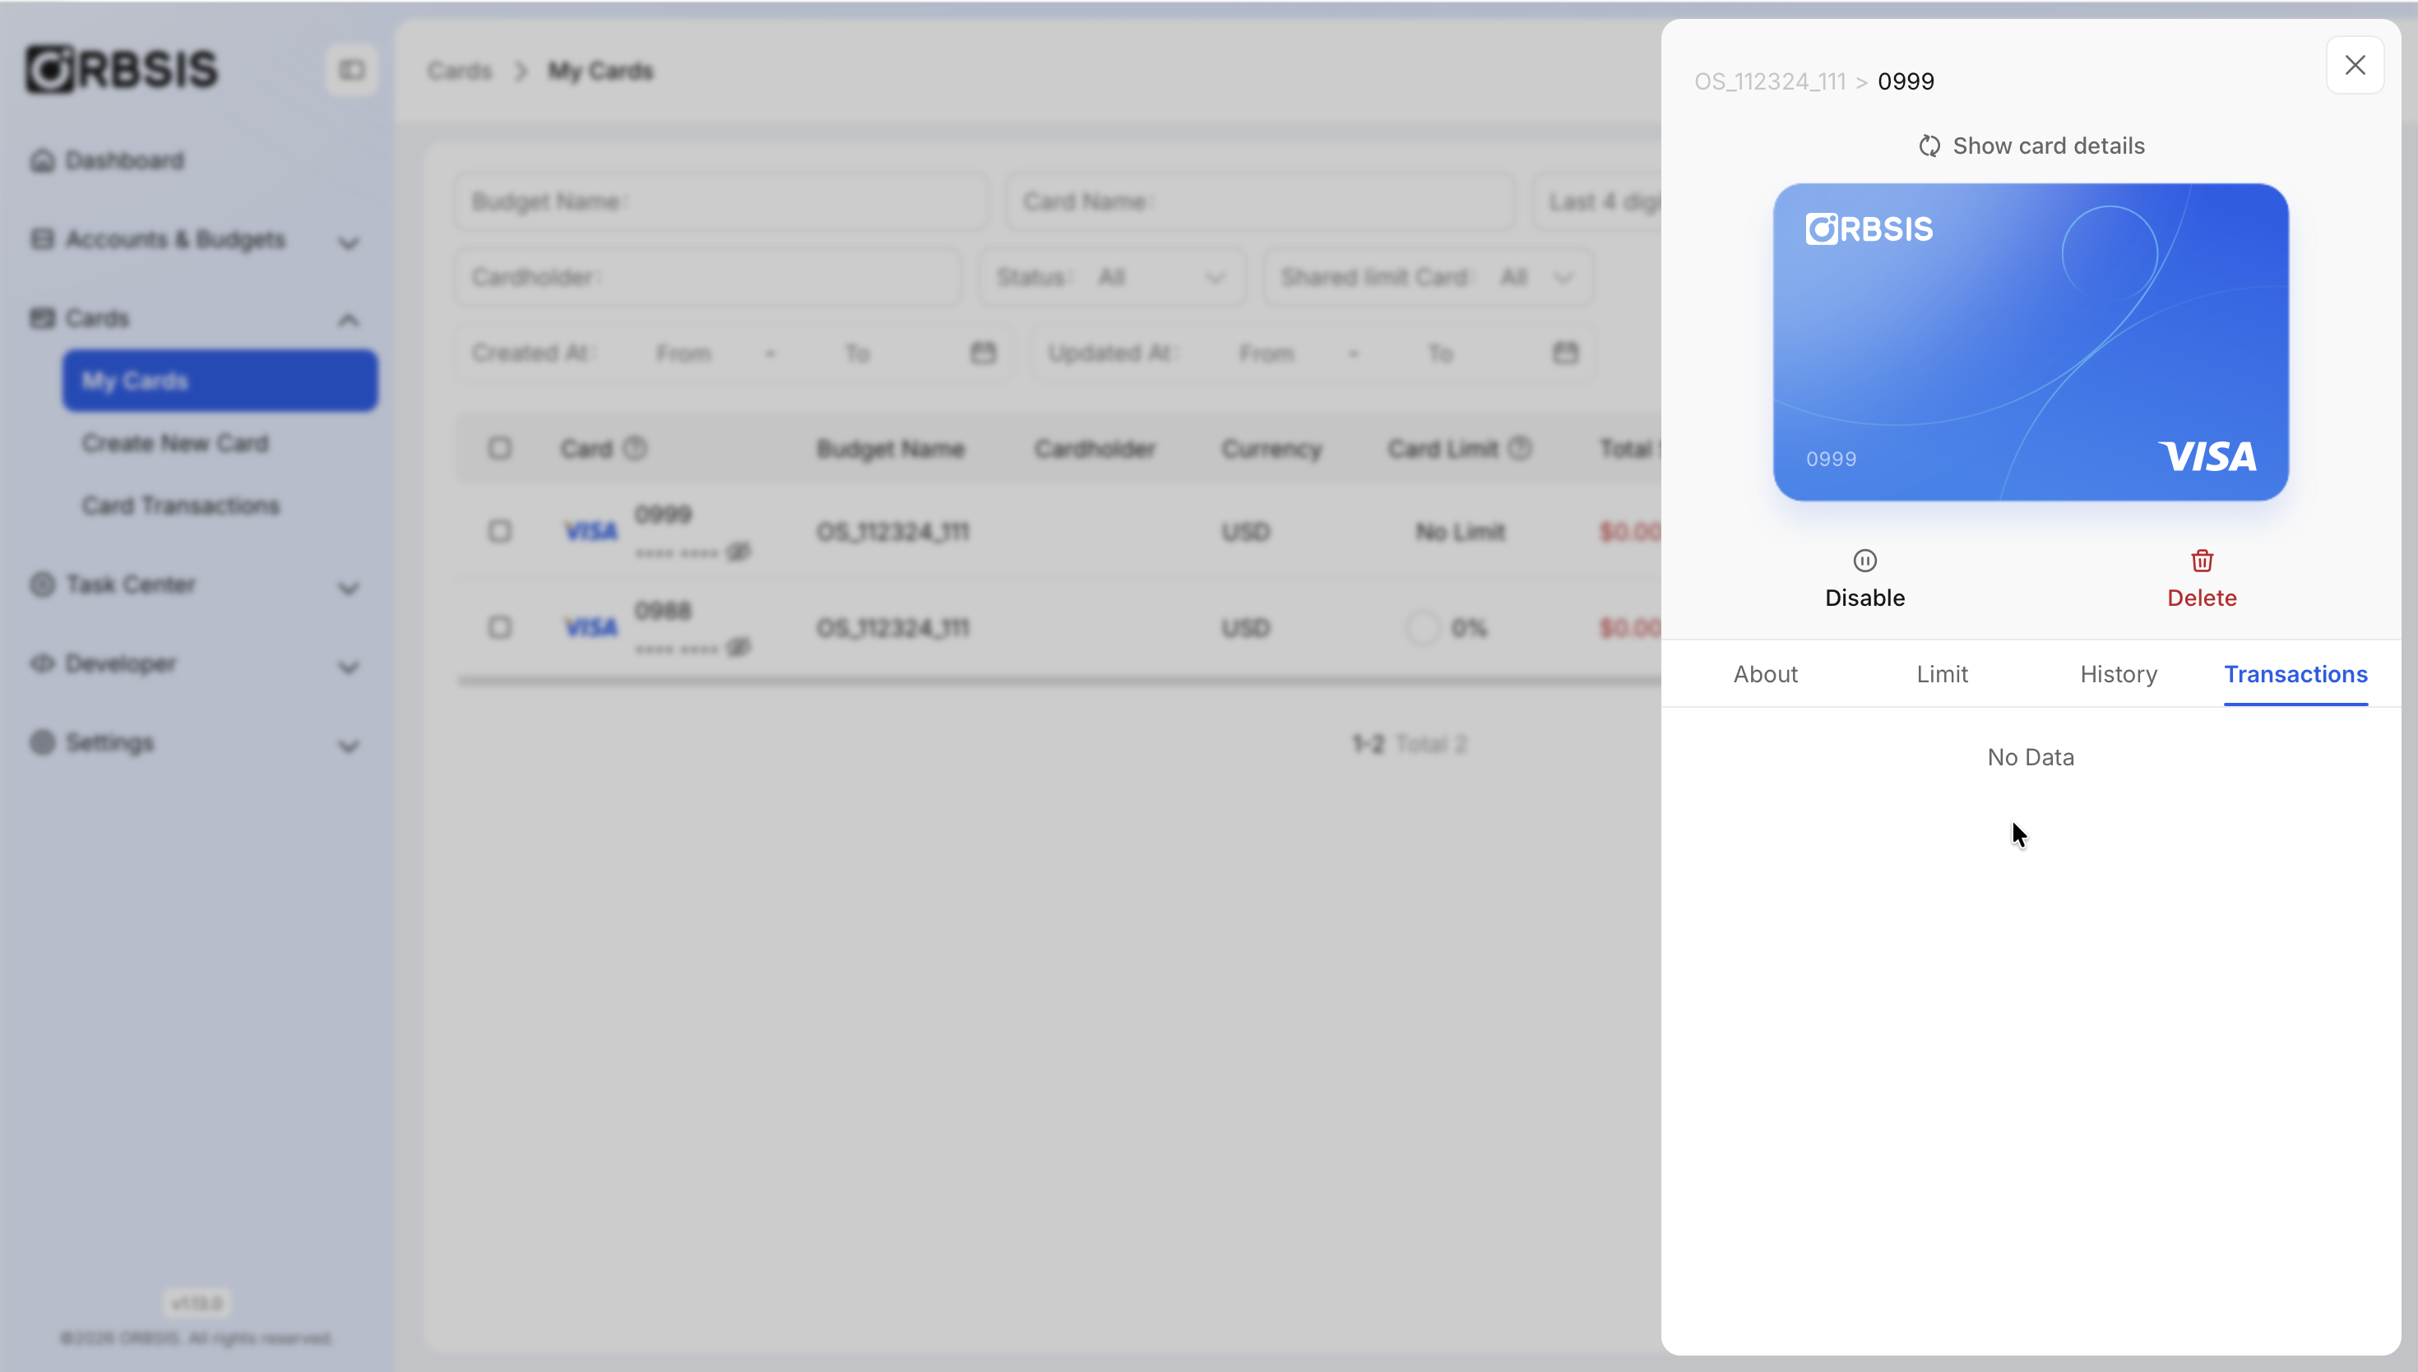Click the help icon next to Card Limit
This screenshot has height=1372, width=2418.
pyautogui.click(x=1520, y=449)
